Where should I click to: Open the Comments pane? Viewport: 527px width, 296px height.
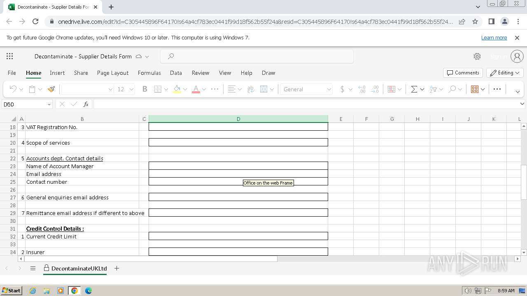[463, 73]
